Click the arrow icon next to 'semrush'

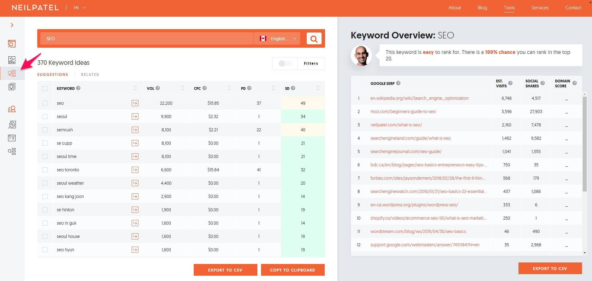[135, 130]
